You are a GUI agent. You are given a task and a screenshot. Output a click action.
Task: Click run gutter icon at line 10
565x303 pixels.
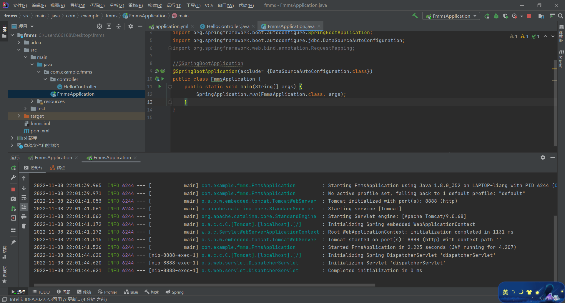click(x=162, y=79)
